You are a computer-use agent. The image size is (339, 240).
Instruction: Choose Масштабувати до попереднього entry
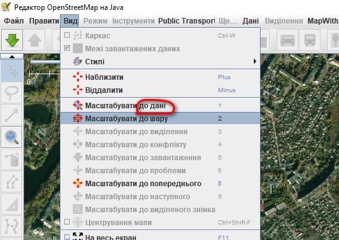point(160,184)
